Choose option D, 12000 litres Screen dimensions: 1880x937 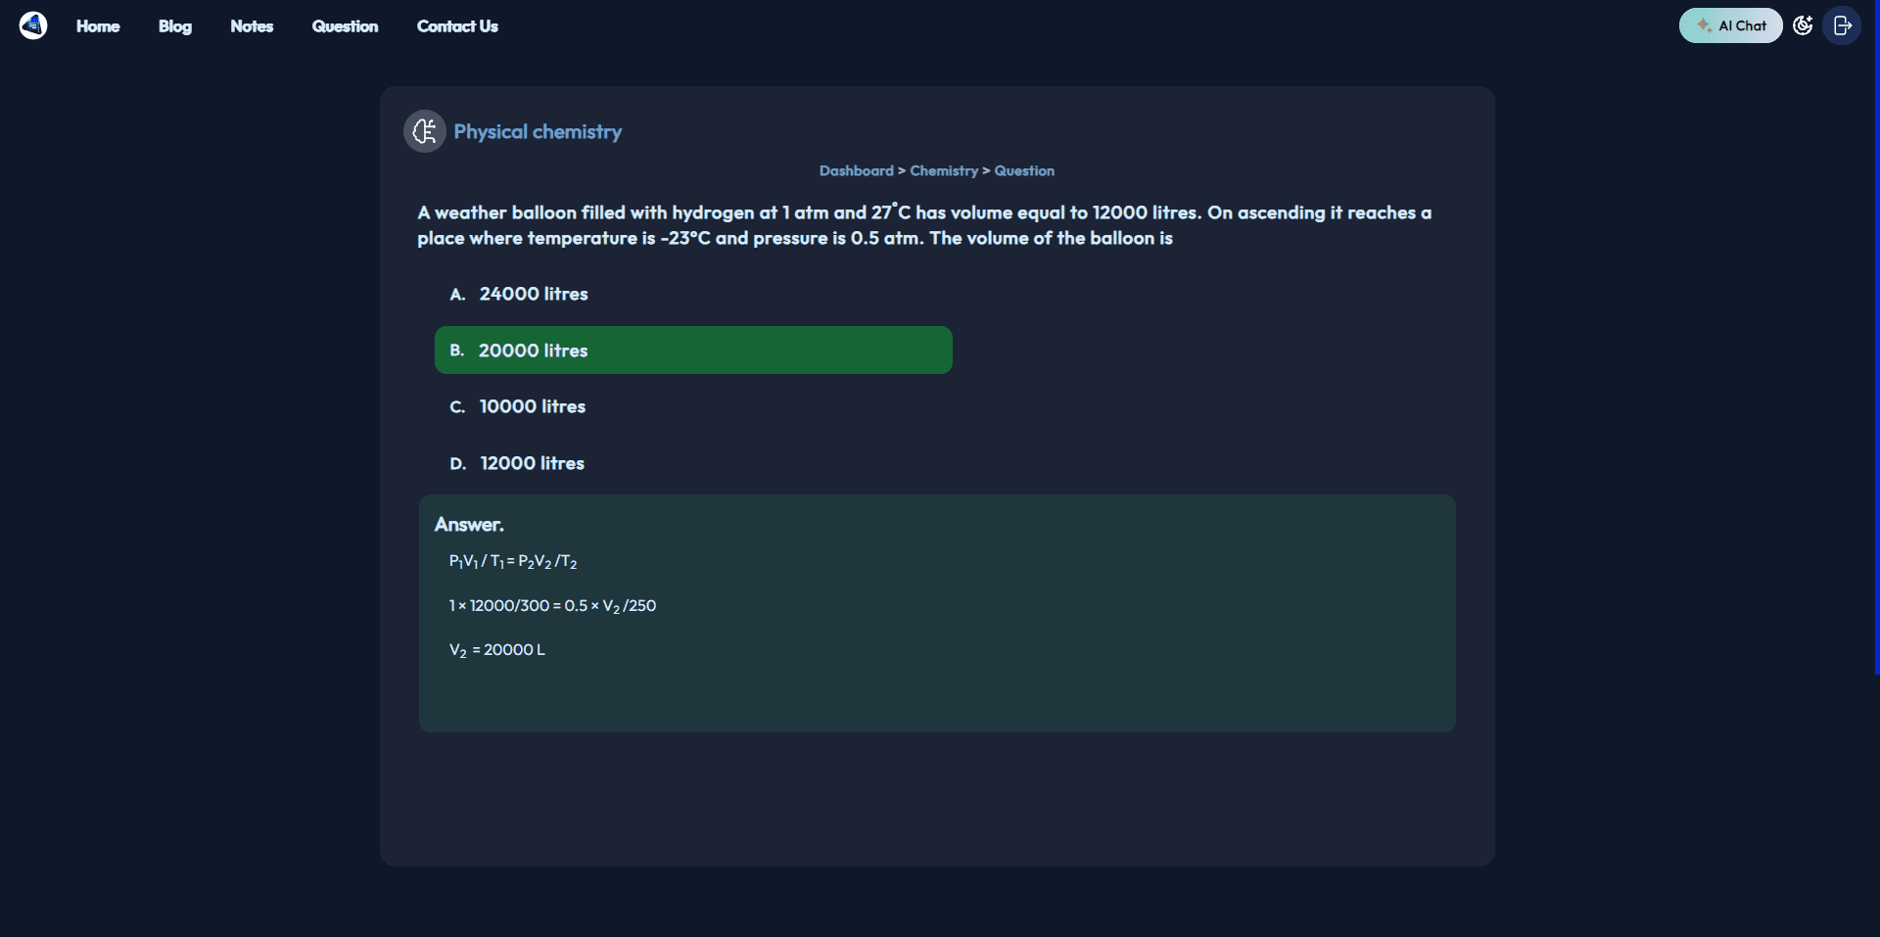click(x=532, y=463)
